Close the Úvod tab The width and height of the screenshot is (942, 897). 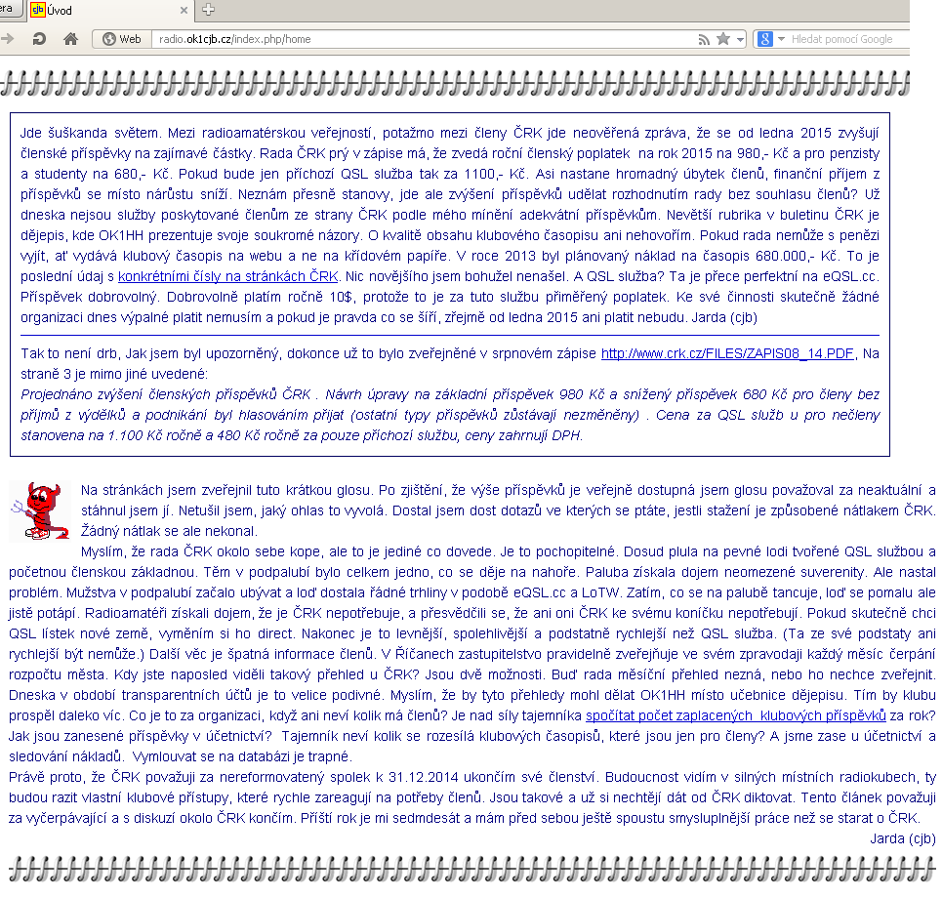pyautogui.click(x=184, y=10)
